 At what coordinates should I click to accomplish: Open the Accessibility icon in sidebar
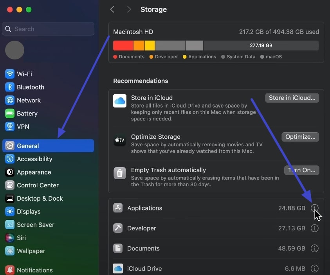coord(10,159)
